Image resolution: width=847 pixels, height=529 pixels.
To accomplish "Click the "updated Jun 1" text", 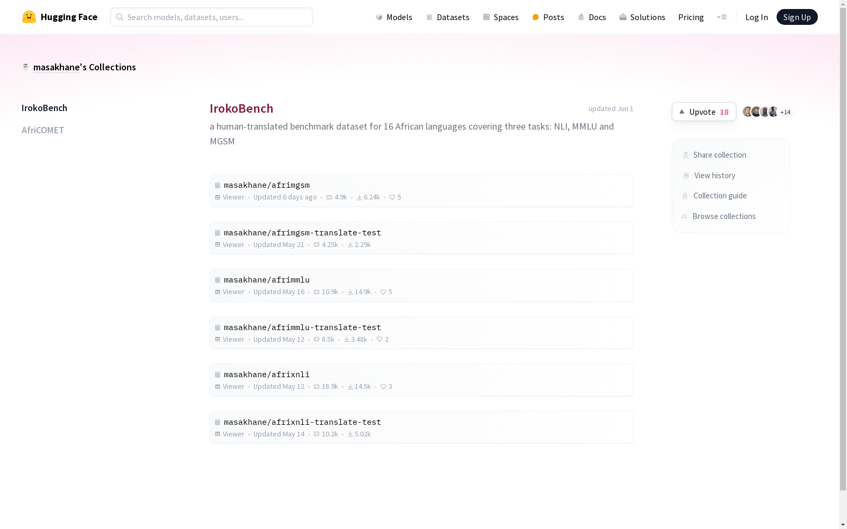I will [x=611, y=108].
